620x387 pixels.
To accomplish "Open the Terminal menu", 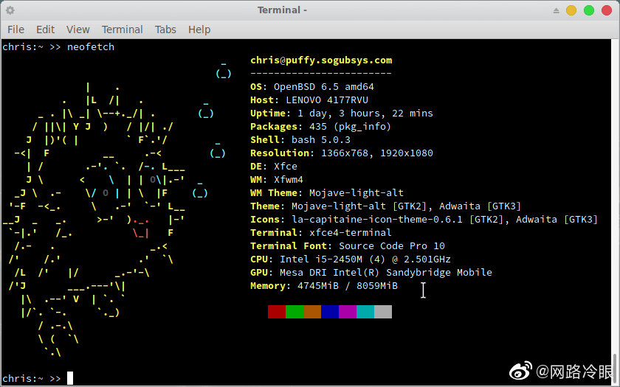I will pyautogui.click(x=122, y=29).
